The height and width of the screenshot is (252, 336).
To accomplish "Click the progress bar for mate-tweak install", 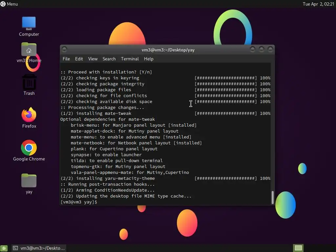I will [x=226, y=113].
